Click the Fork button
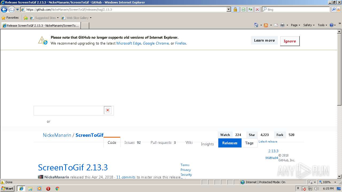Viewport: 342px width, 192px height. [x=280, y=135]
